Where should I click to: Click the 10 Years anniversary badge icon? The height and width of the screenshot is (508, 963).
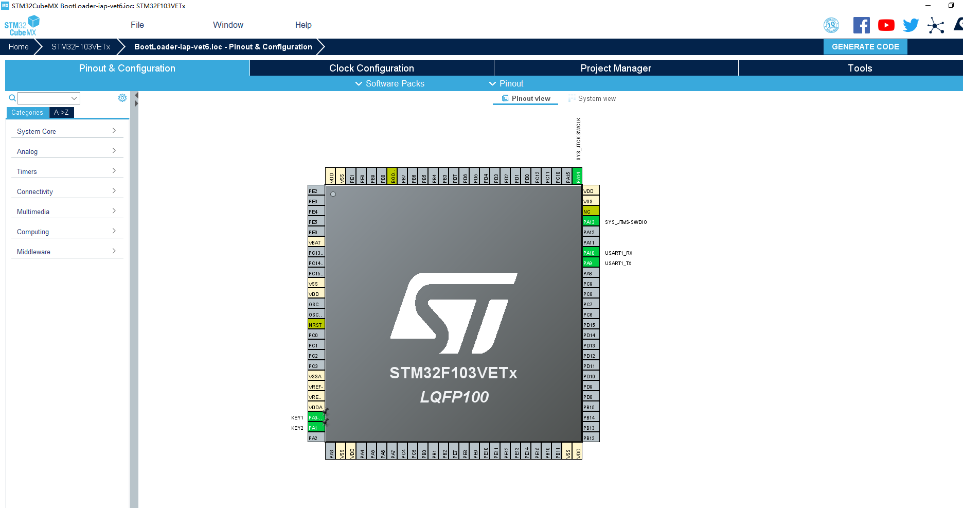point(831,25)
